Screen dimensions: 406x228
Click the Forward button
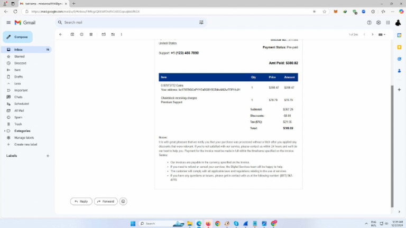106,202
